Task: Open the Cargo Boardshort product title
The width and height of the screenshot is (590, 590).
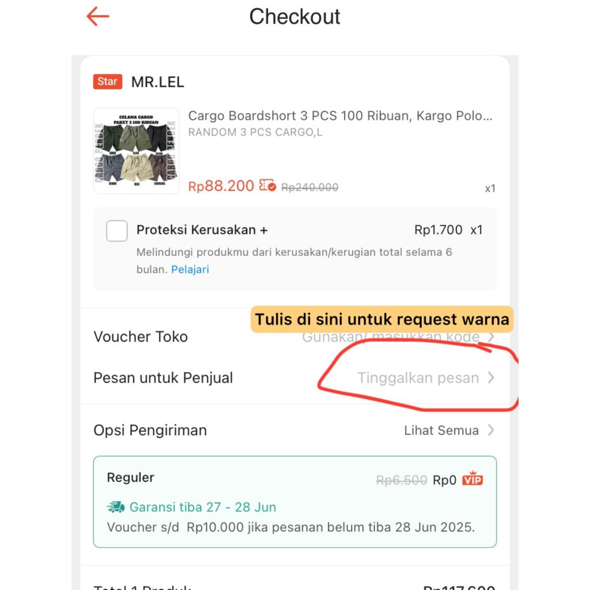Action: coord(340,116)
